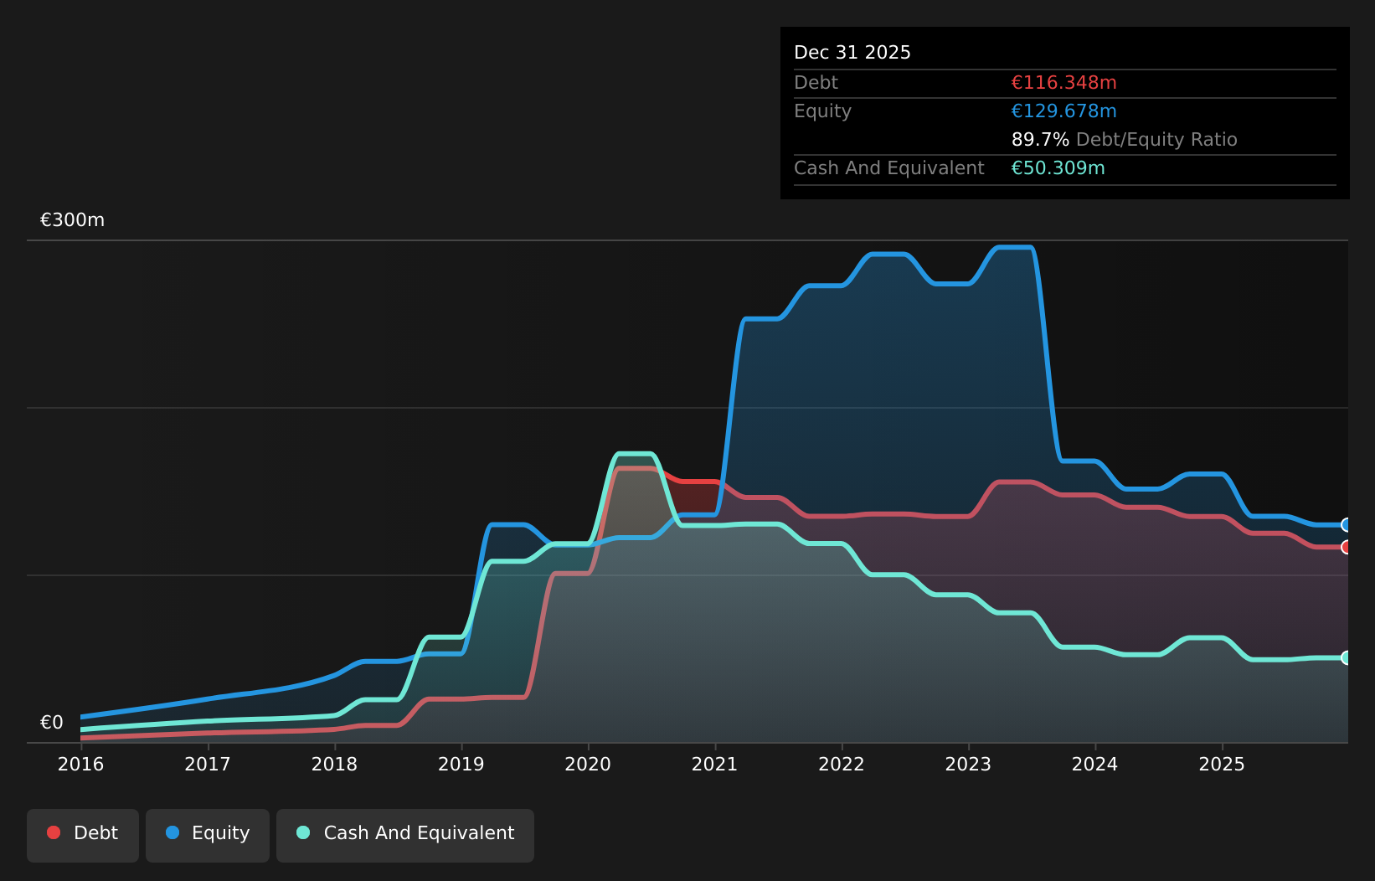Viewport: 1375px width, 881px height.
Task: Click the 2020 x-axis label
Action: [x=588, y=765]
